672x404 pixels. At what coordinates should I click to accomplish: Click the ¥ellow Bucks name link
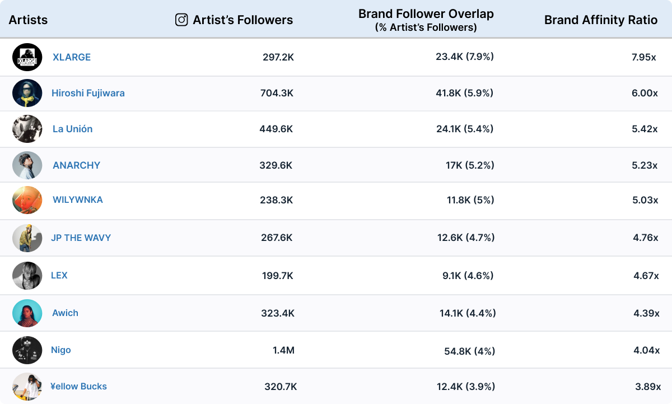click(x=78, y=387)
